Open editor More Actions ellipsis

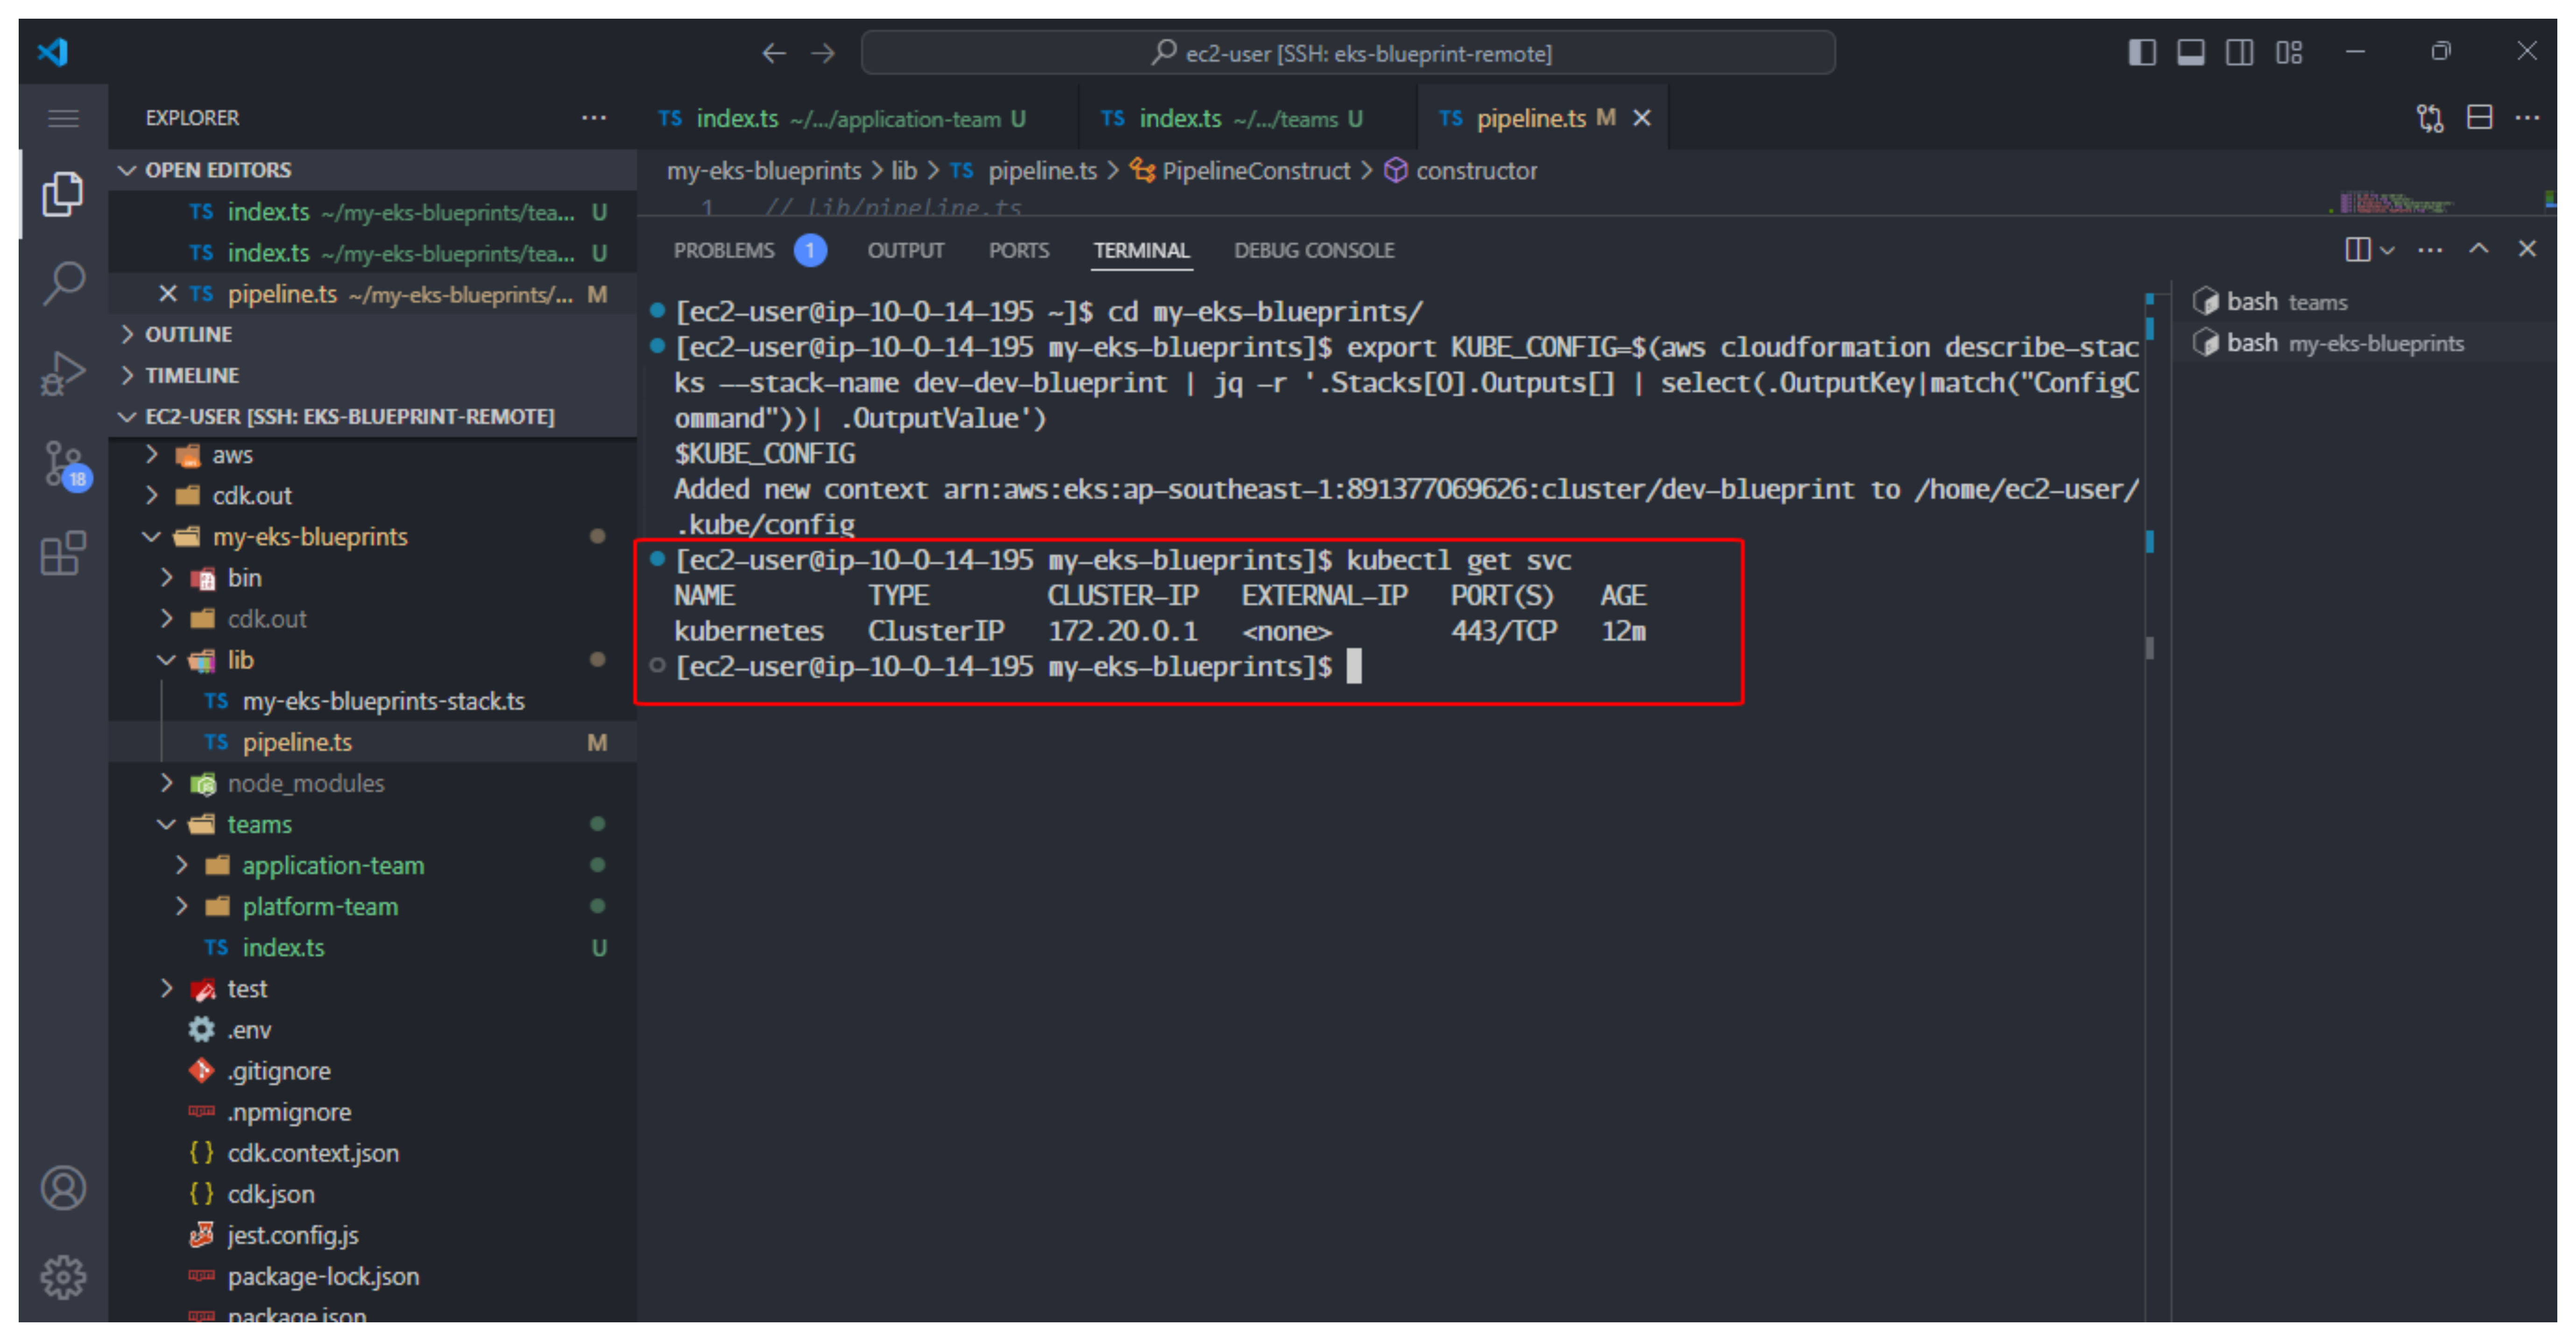(2527, 118)
